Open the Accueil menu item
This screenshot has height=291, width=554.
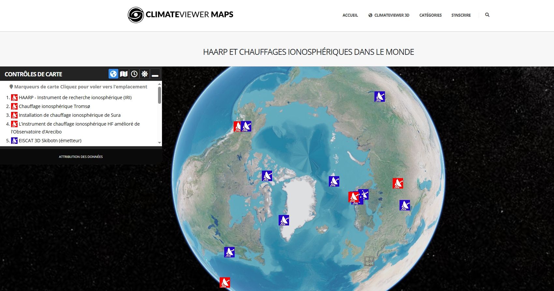tap(350, 15)
